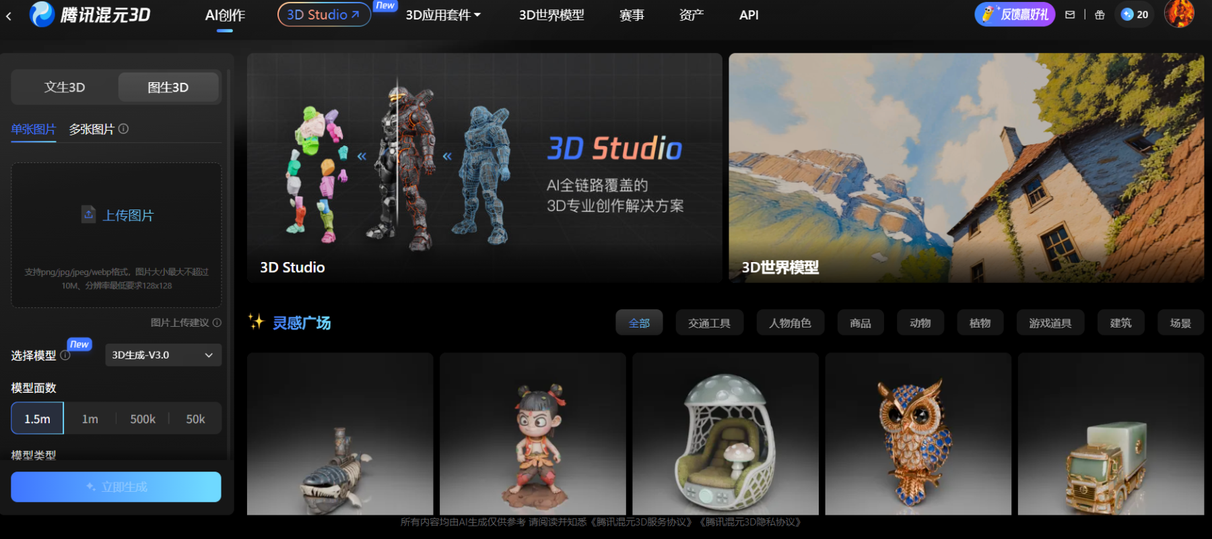Image resolution: width=1212 pixels, height=539 pixels.
Task: Select the 多张图片 sub-tab
Action: point(92,129)
